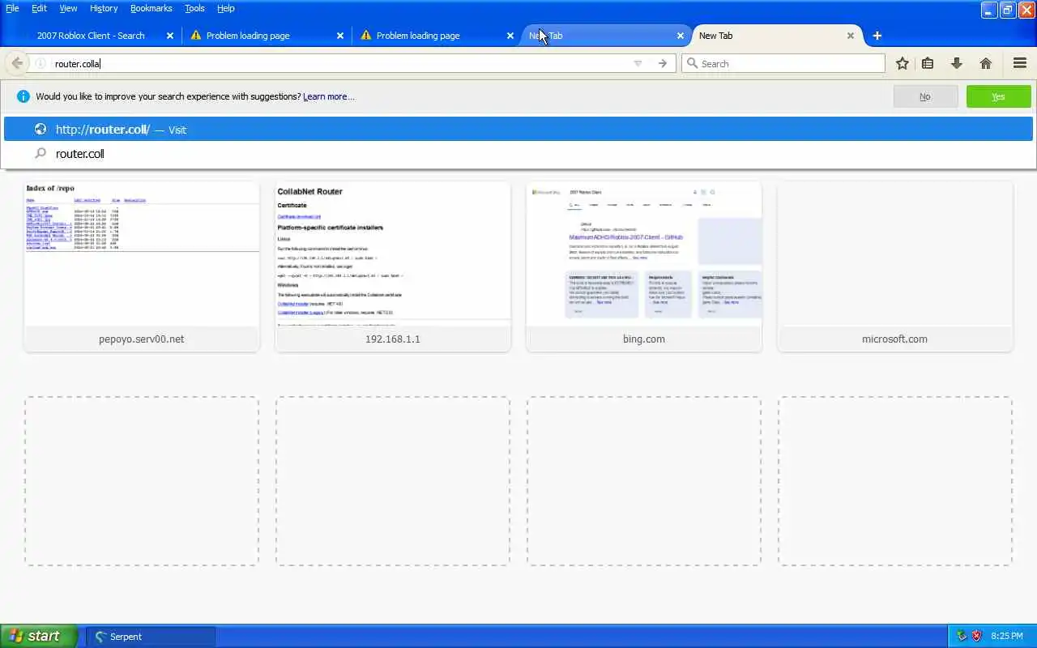
Task: Open the Downloads arrow icon
Action: coord(957,63)
